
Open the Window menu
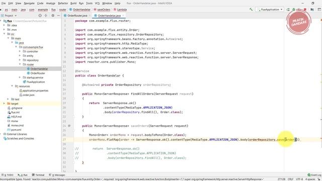[x=107, y=4]
